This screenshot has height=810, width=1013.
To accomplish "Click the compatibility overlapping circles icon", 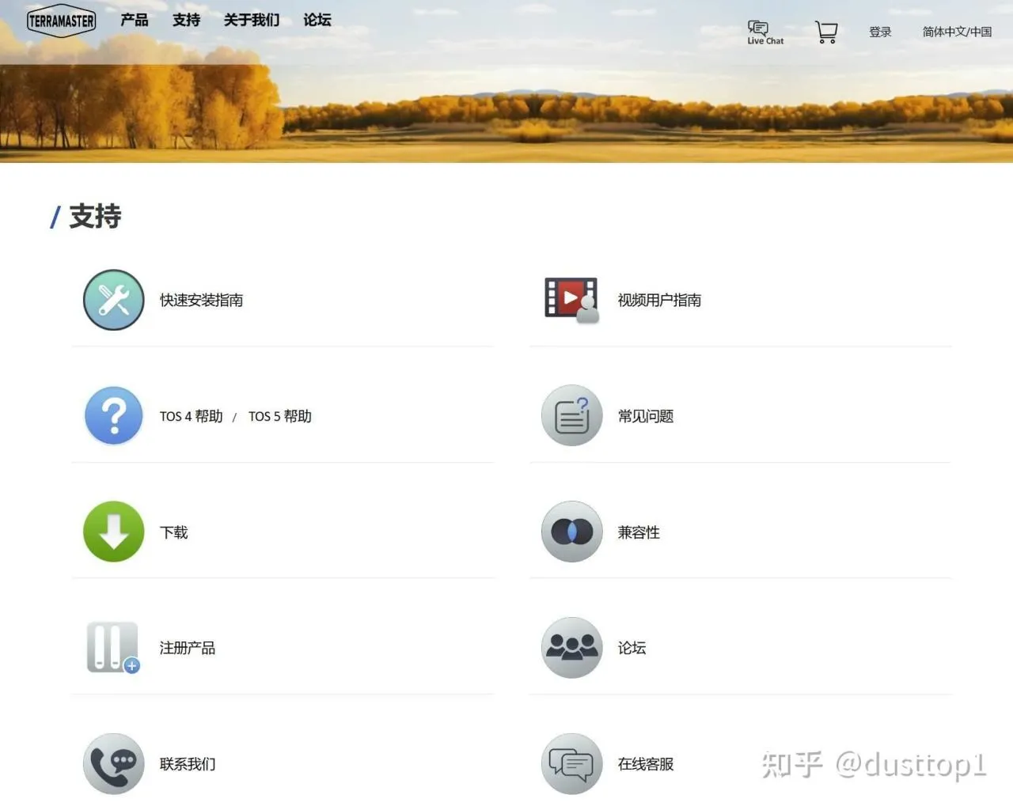I will [x=571, y=532].
